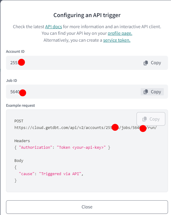Click the POST request URL line

click(x=85, y=128)
